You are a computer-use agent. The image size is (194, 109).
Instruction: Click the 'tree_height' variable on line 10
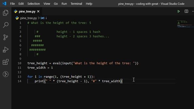(37, 63)
